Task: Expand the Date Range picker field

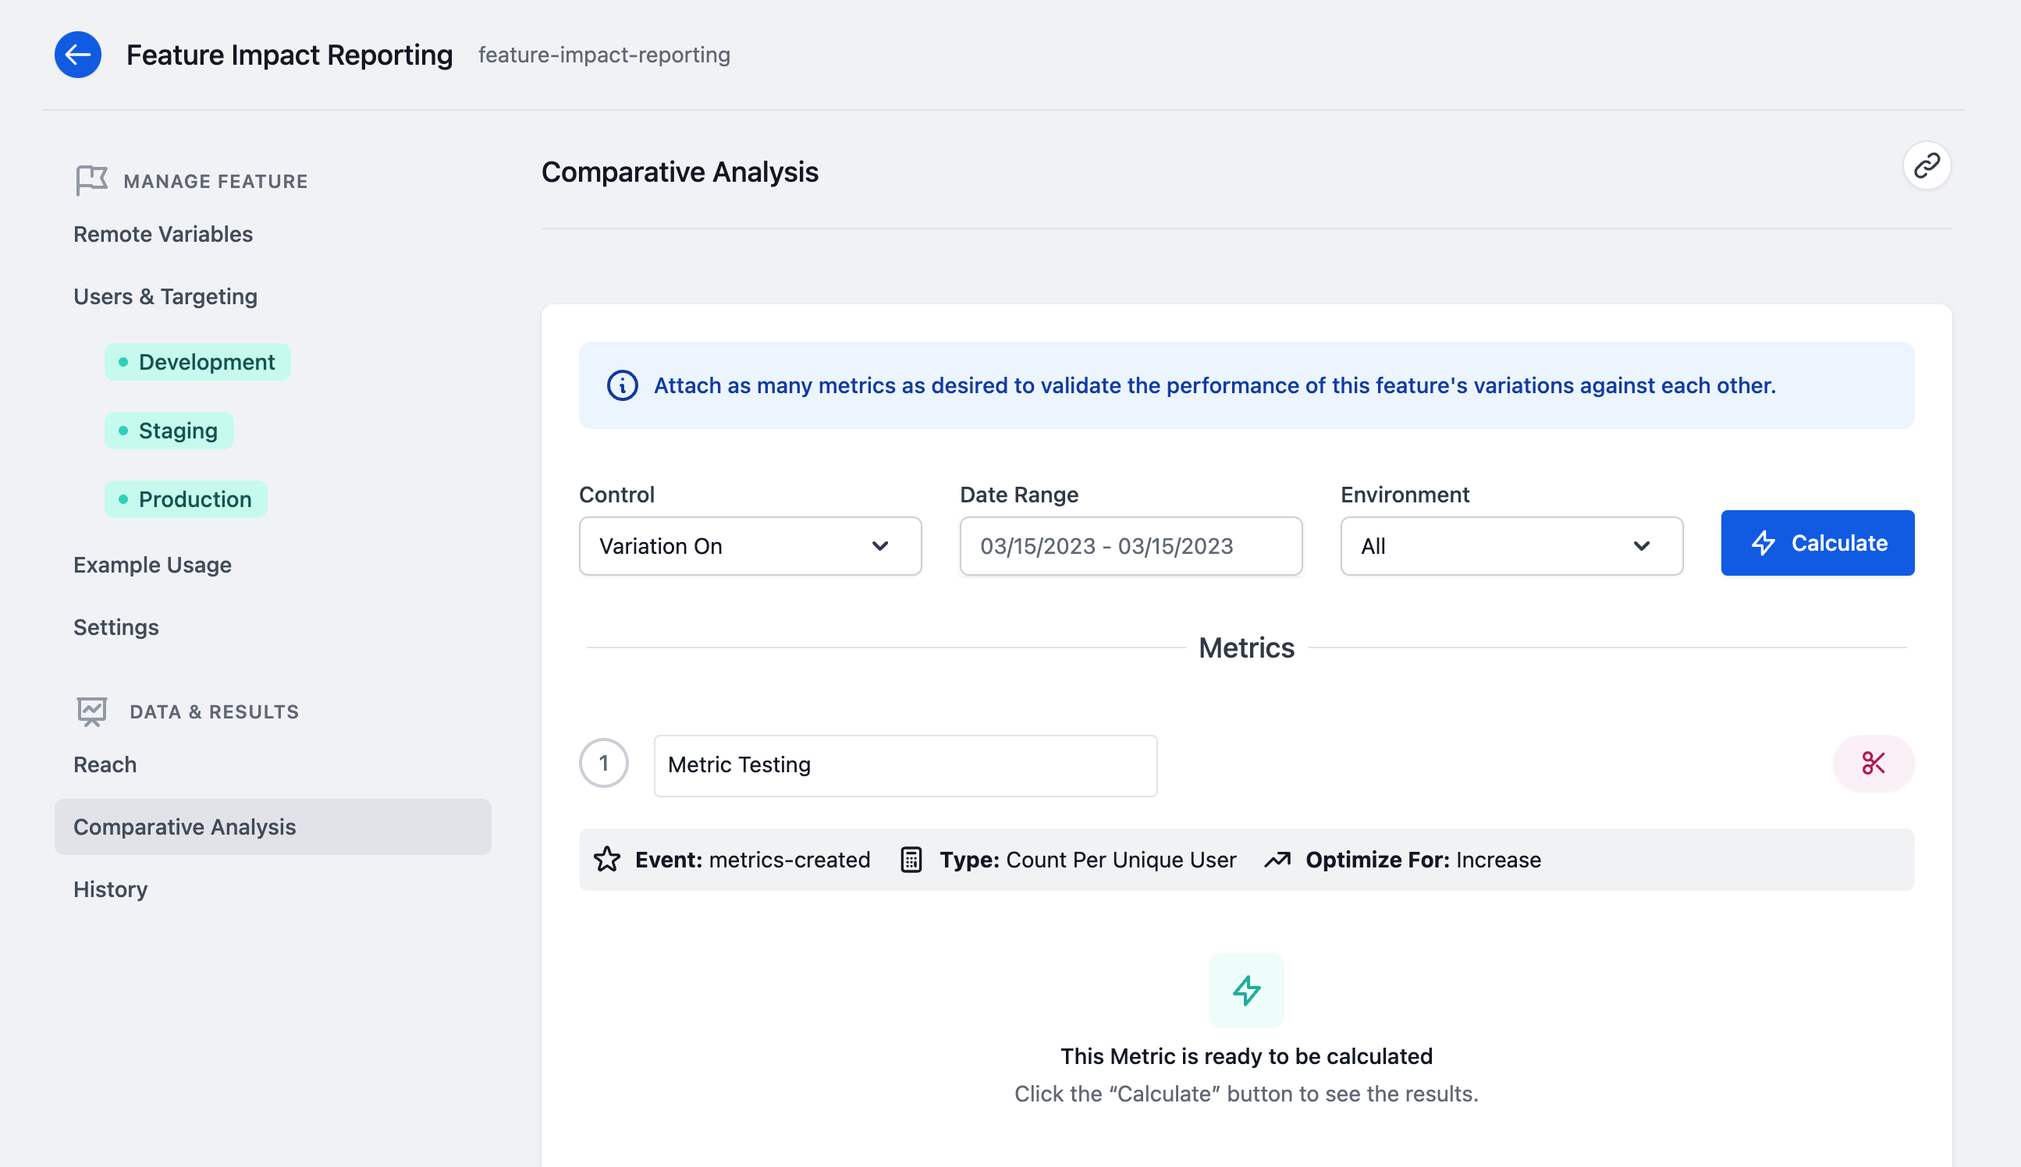Action: [1129, 544]
